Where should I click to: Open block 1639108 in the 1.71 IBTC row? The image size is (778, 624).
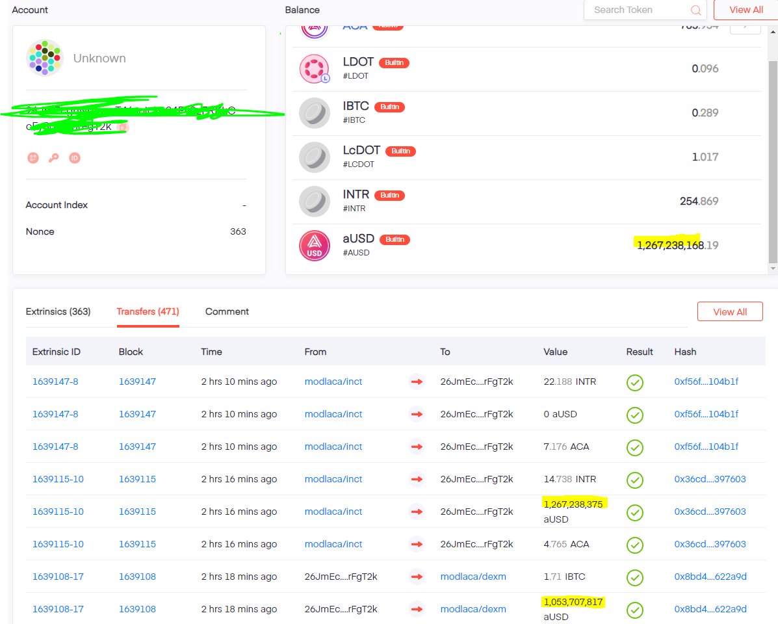[137, 577]
